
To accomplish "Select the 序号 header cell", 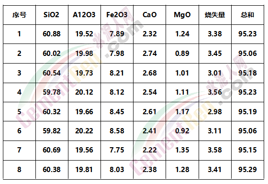I will coord(19,15).
